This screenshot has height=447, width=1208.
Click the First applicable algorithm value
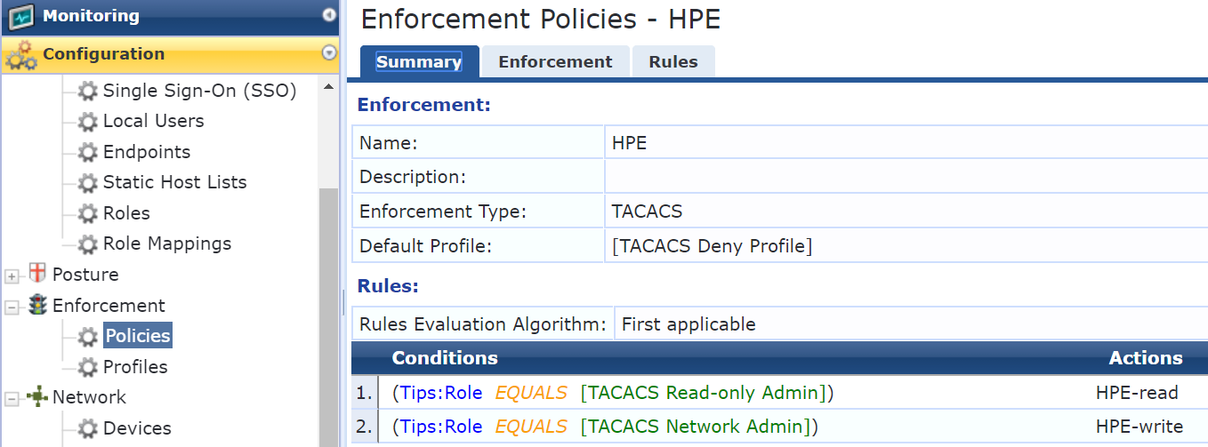689,324
